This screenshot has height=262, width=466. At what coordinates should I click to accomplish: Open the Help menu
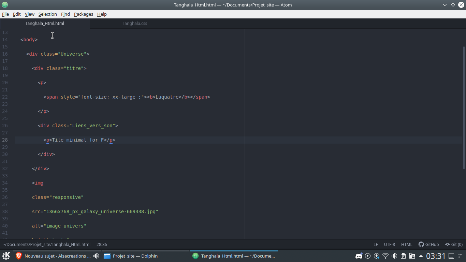pyautogui.click(x=102, y=14)
